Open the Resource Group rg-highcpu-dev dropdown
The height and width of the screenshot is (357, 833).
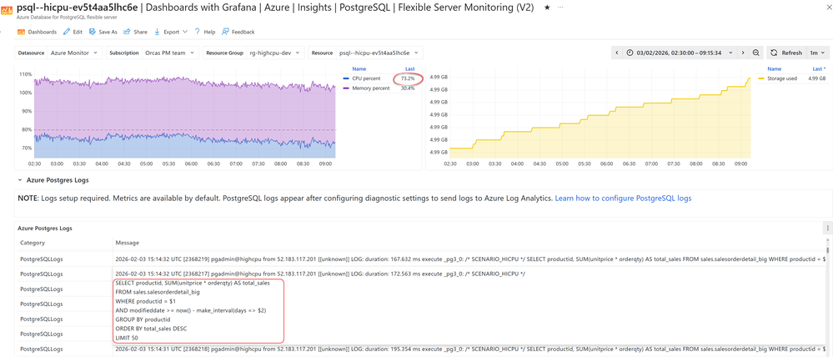[x=275, y=53]
